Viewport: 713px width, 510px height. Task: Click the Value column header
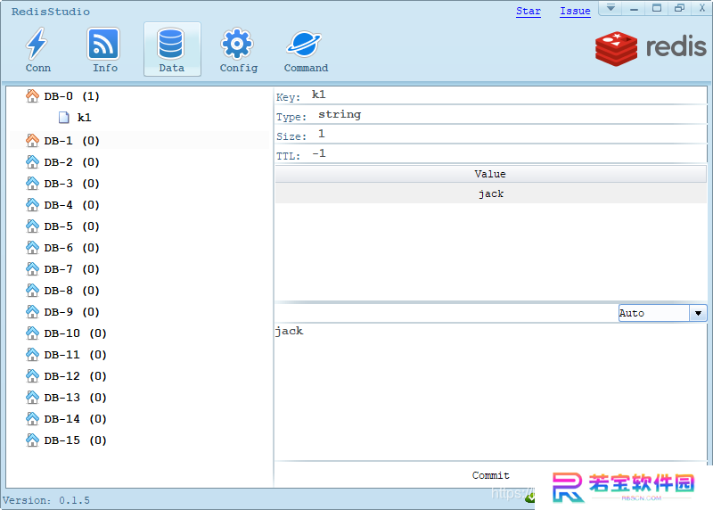click(491, 174)
